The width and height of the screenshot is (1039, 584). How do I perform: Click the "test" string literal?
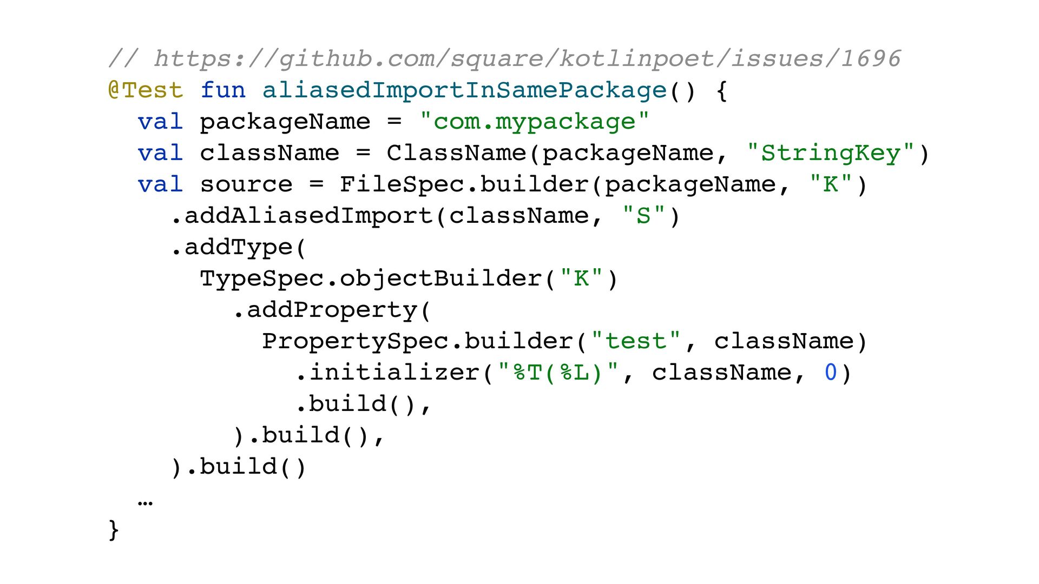click(636, 341)
